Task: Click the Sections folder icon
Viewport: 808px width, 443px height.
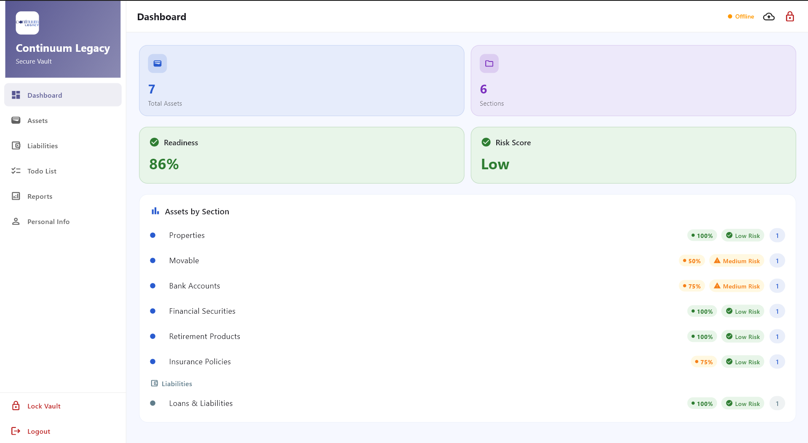Action: click(x=489, y=64)
